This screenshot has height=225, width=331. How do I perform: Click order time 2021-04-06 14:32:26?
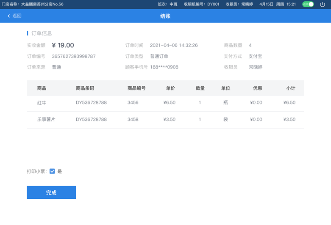coord(174,45)
